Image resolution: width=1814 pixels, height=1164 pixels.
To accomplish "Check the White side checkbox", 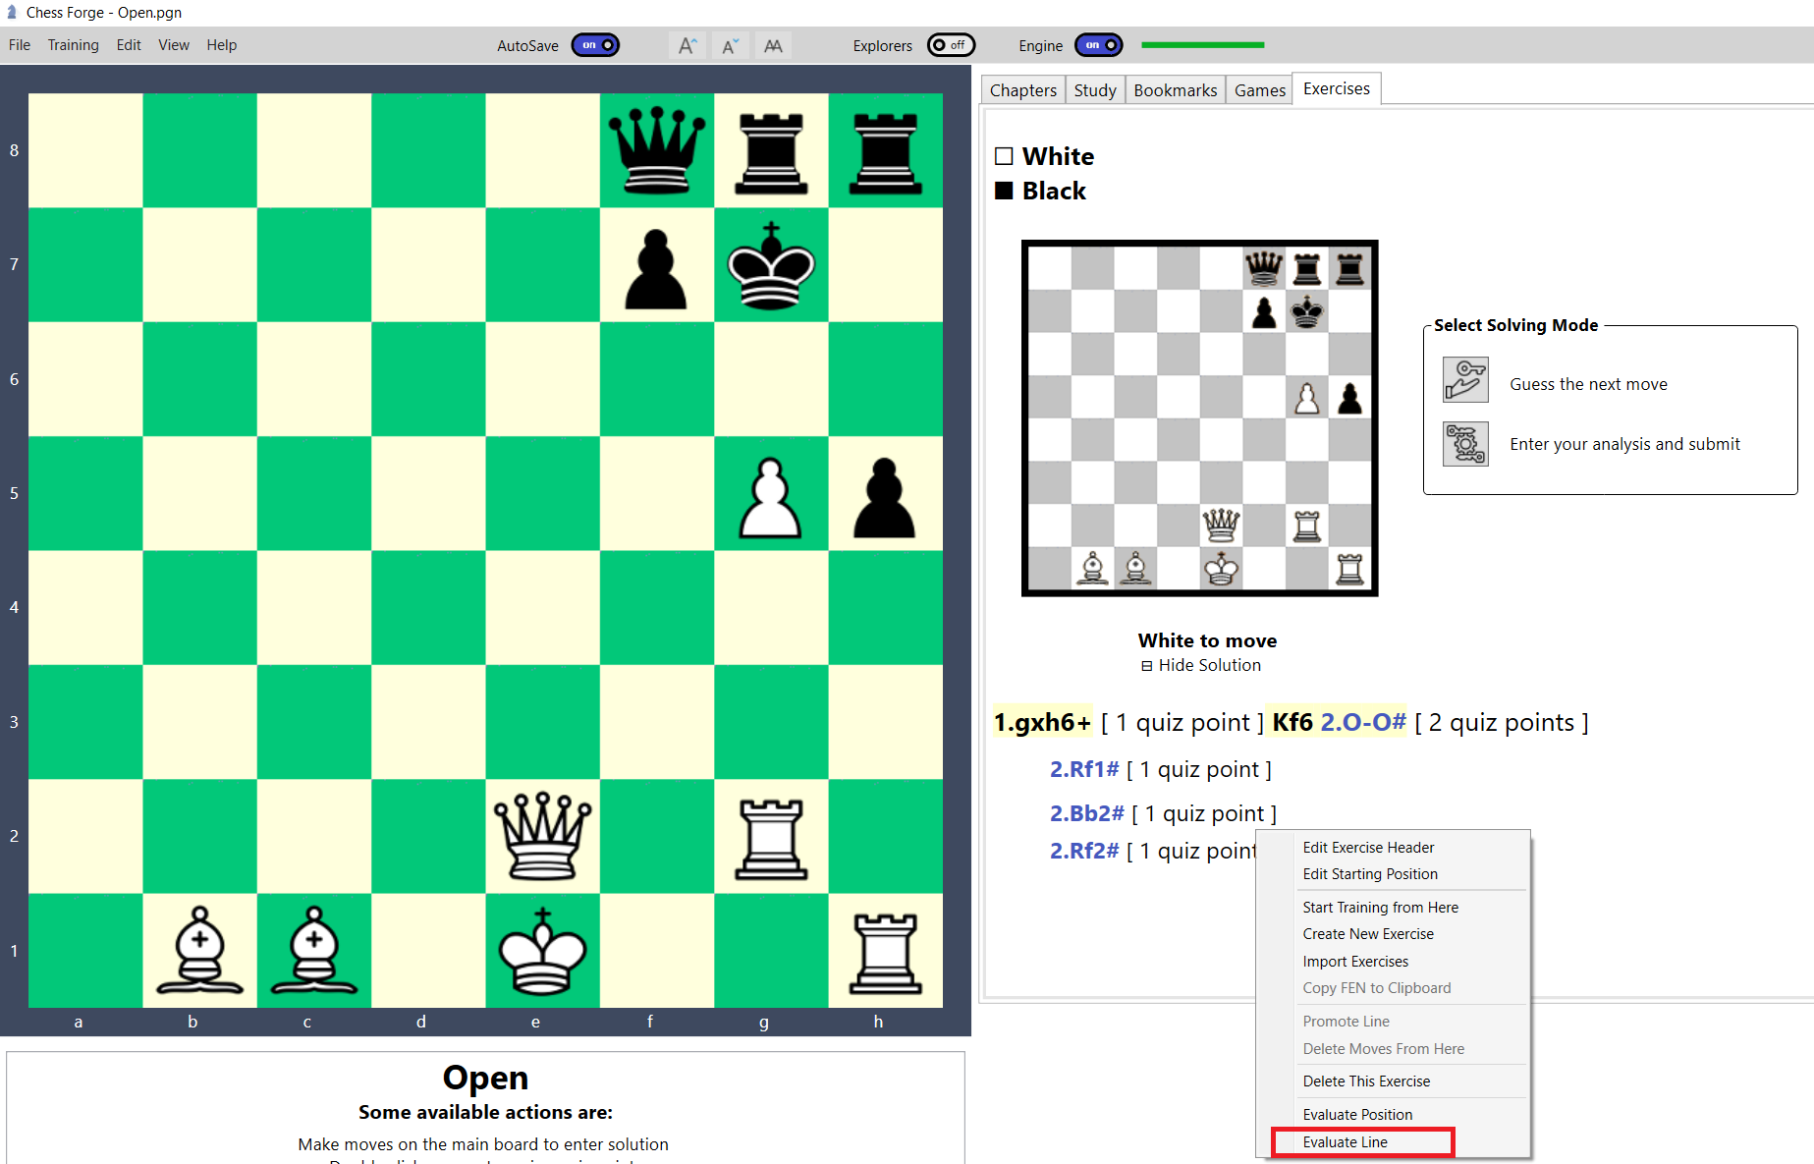I will pyautogui.click(x=1004, y=155).
